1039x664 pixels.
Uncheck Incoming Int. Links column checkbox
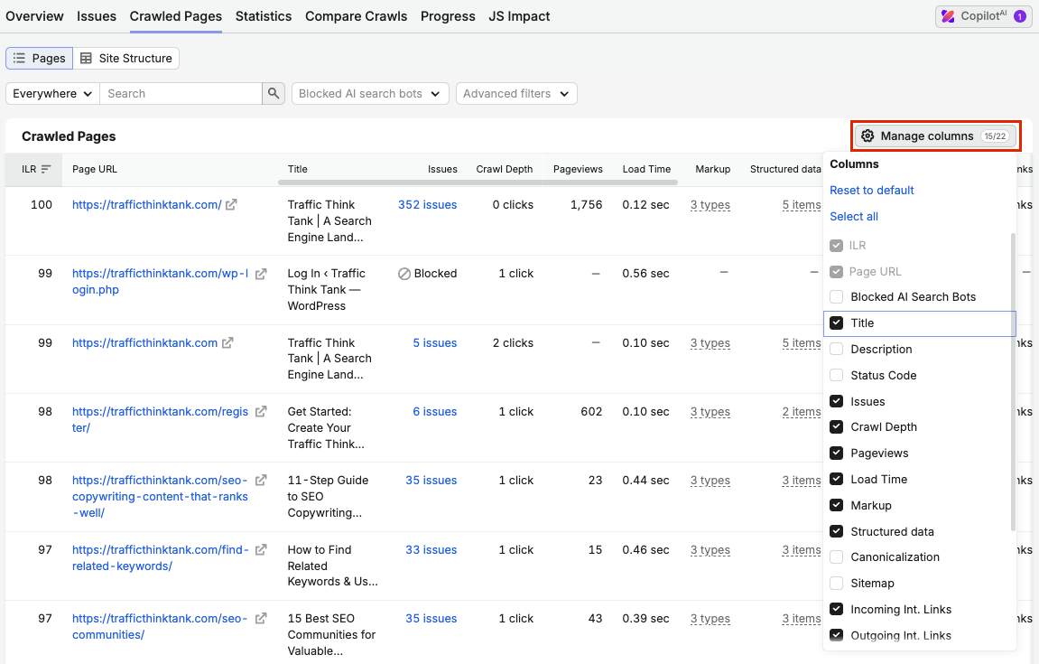[x=836, y=609]
